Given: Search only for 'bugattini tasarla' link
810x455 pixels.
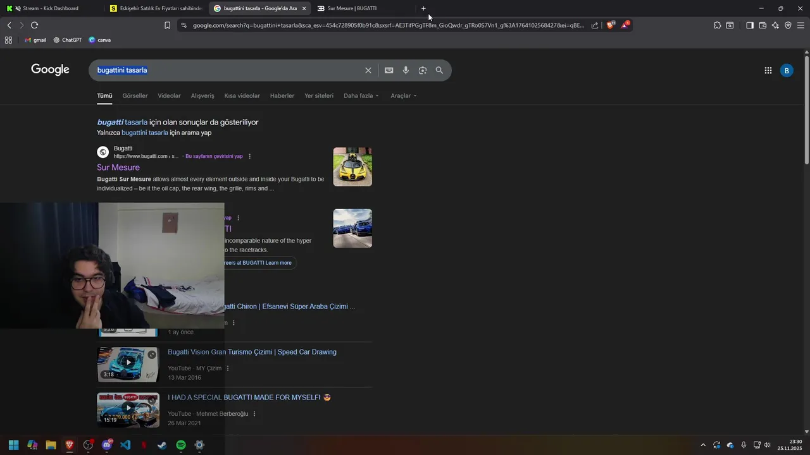Looking at the screenshot, I should pos(145,133).
